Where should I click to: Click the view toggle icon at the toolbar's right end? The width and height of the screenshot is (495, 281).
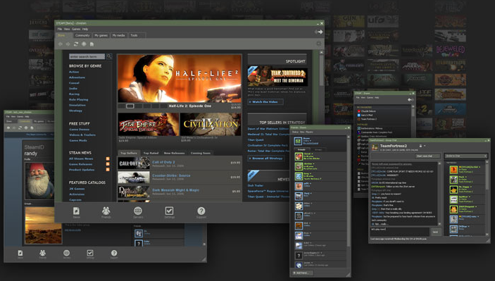[318, 44]
